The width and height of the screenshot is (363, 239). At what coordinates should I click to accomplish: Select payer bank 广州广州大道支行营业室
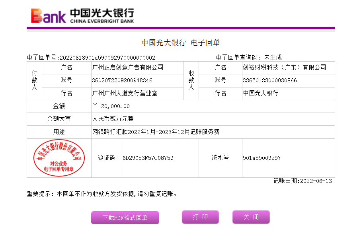pos(125,93)
